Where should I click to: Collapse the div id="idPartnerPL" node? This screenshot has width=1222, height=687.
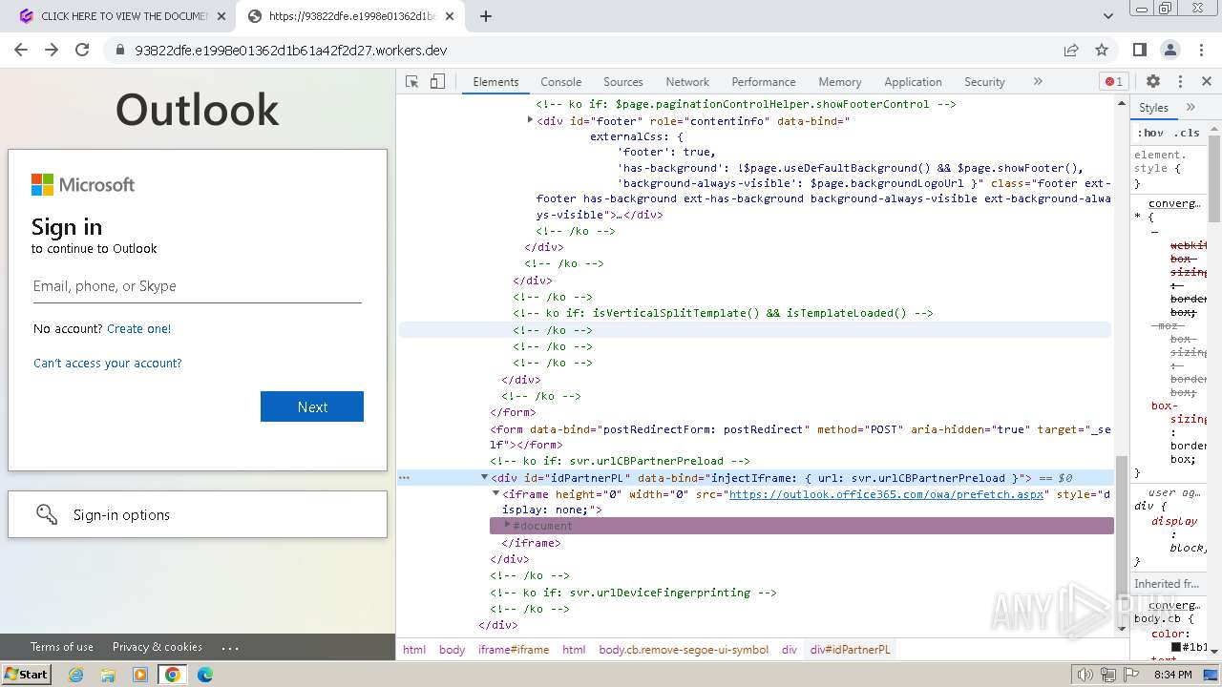pos(484,477)
